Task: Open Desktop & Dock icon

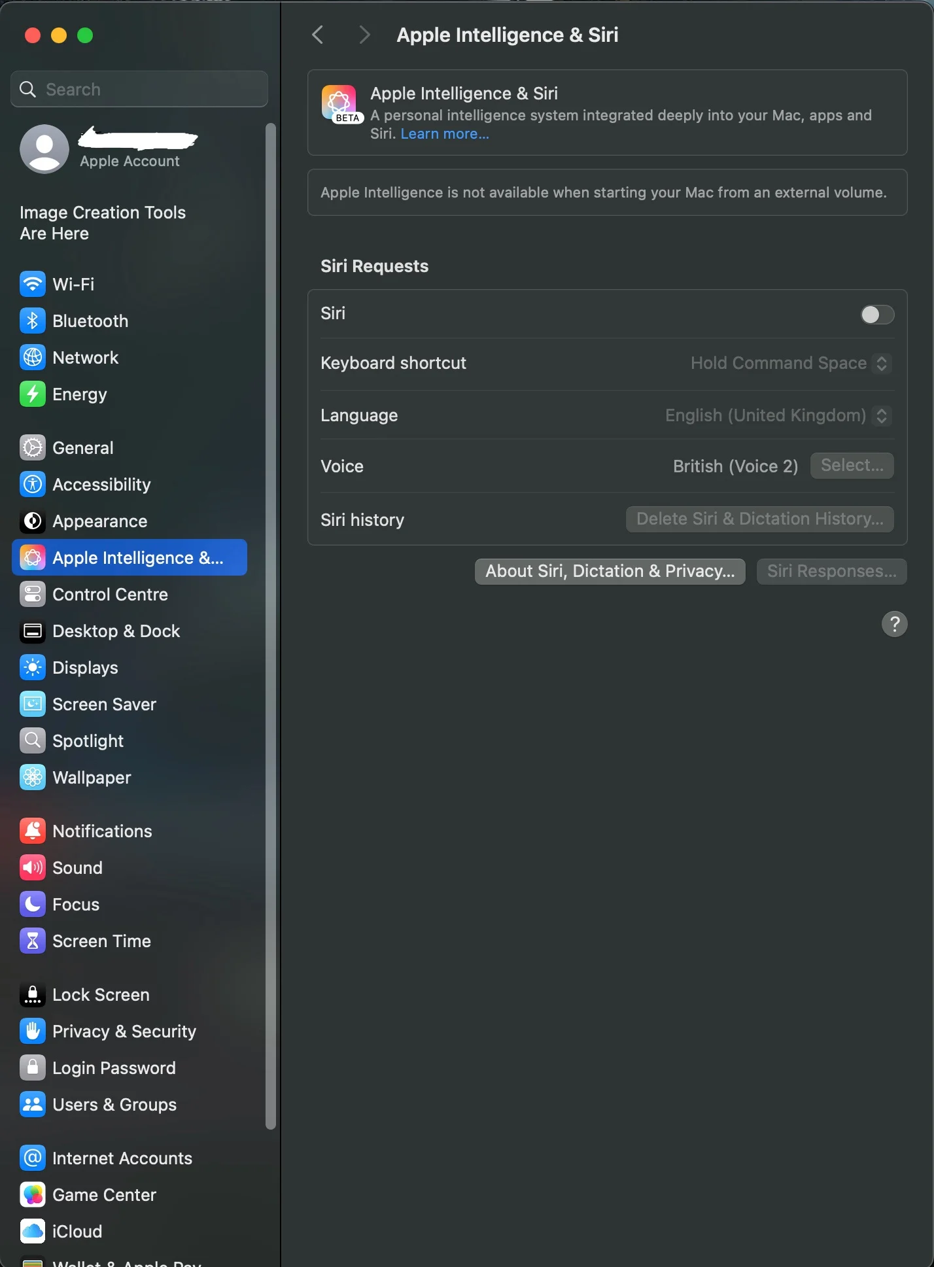Action: 33,631
